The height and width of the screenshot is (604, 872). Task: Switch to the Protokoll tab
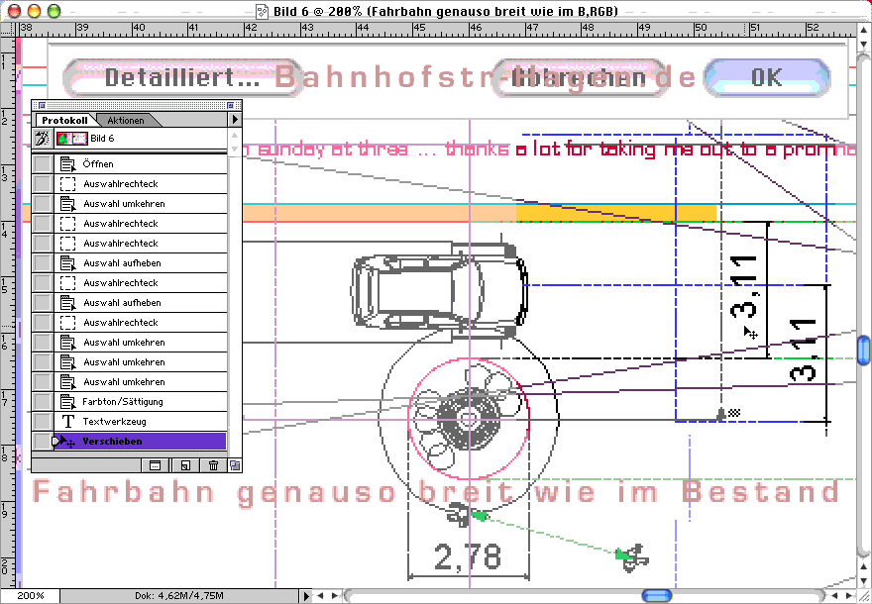coord(63,120)
